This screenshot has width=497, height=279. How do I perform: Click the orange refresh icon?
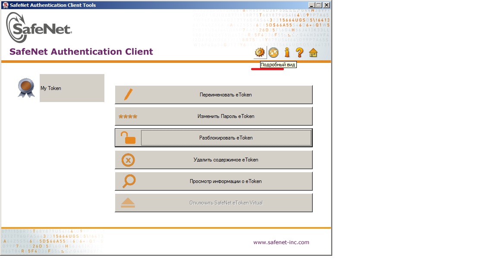point(273,53)
